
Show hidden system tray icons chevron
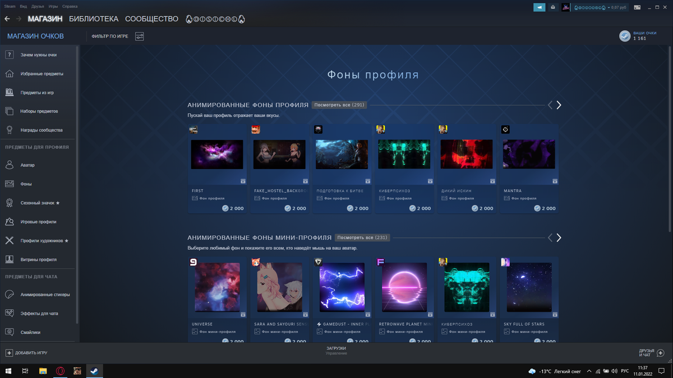point(589,371)
